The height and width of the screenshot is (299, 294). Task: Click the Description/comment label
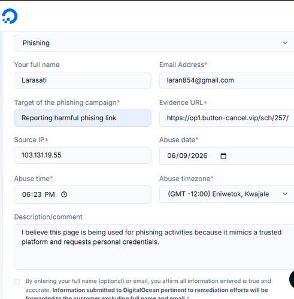pyautogui.click(x=48, y=217)
